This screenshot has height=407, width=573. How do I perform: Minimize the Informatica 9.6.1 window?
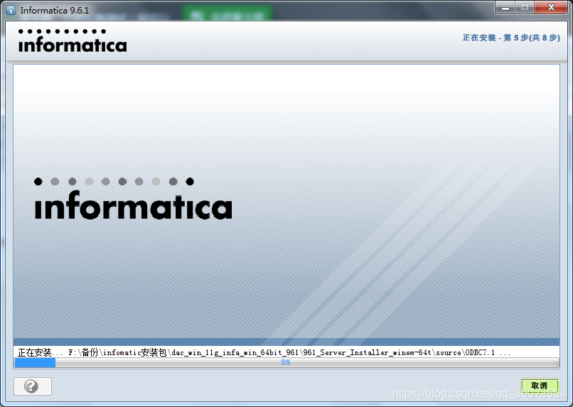coord(505,7)
